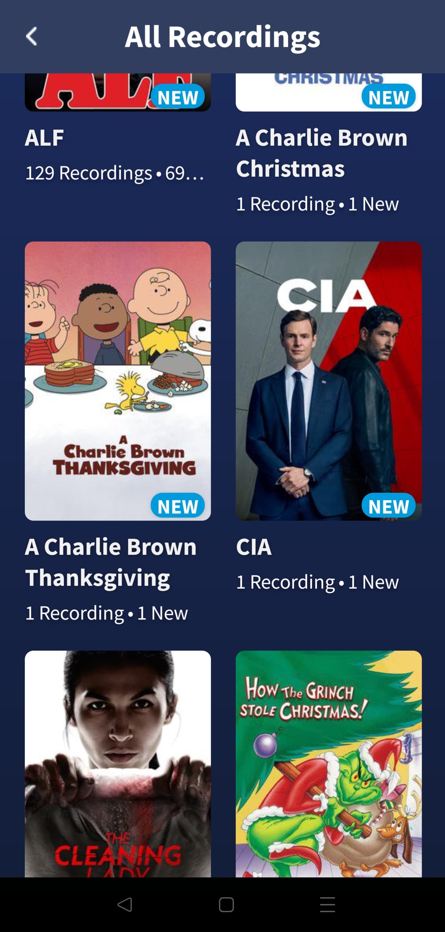The image size is (445, 932).
Task: Tap the NEW badge on ALF poster
Action: point(178,96)
